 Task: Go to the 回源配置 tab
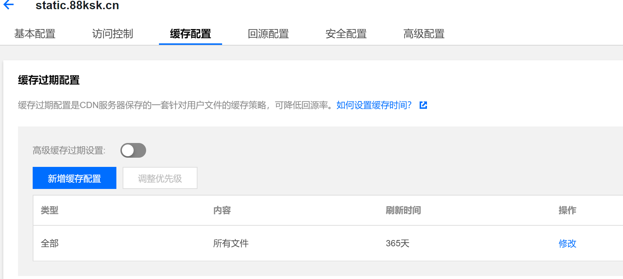coord(268,34)
